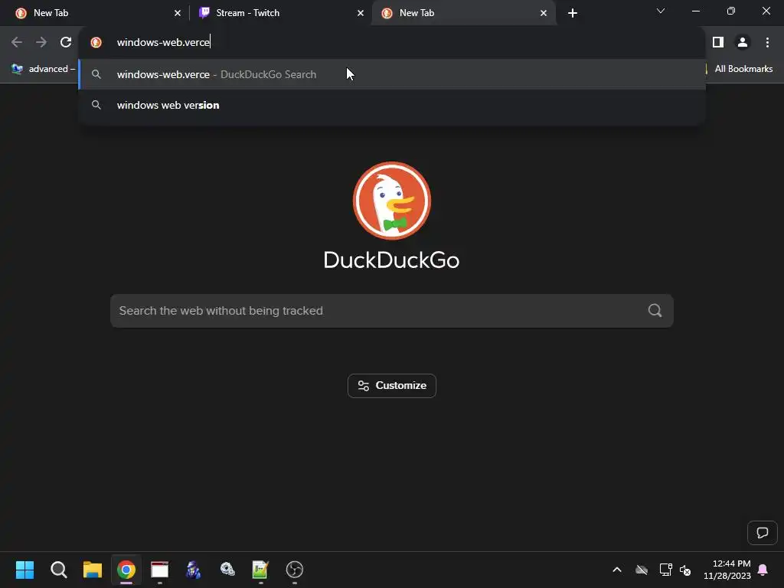Open the notification bell
The width and height of the screenshot is (784, 588).
(763, 570)
